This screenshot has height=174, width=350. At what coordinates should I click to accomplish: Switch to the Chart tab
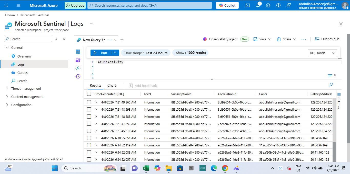[112, 86]
